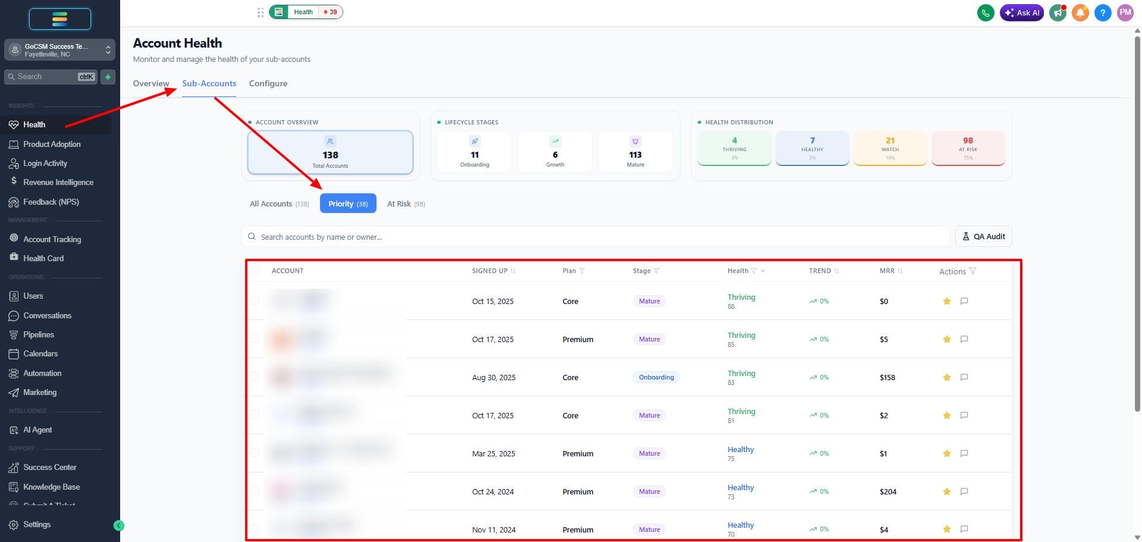The width and height of the screenshot is (1142, 542).
Task: Check the box for the Oct 15, 2025 account
Action: 255,300
